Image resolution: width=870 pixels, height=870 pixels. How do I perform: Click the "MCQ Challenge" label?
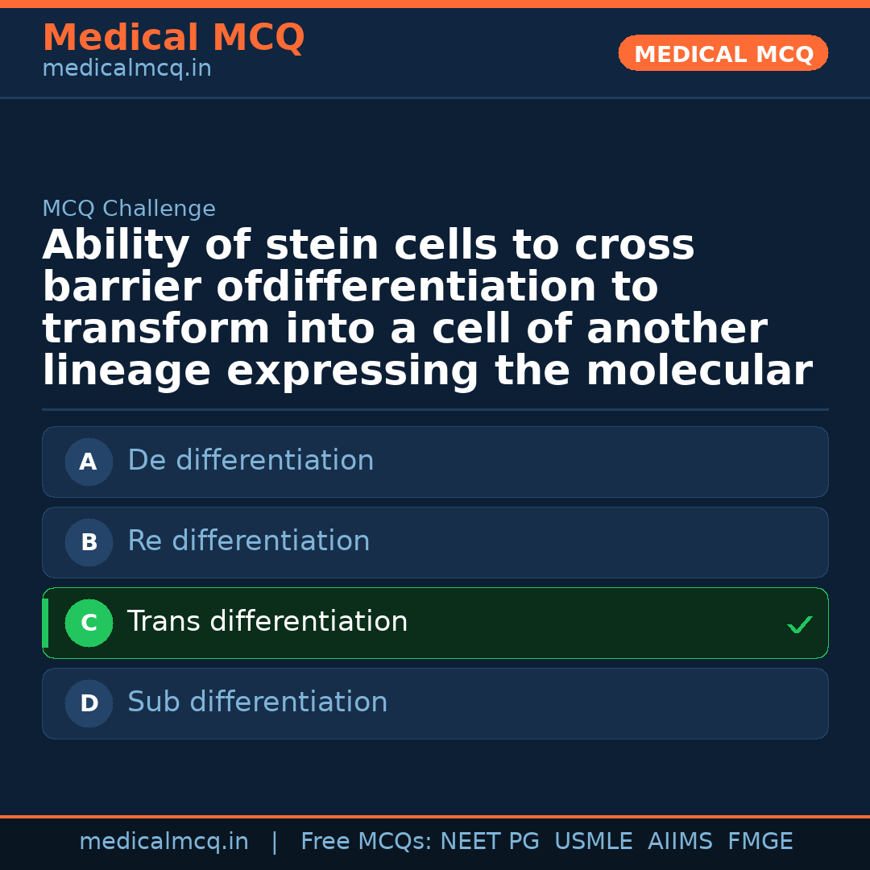click(x=129, y=209)
